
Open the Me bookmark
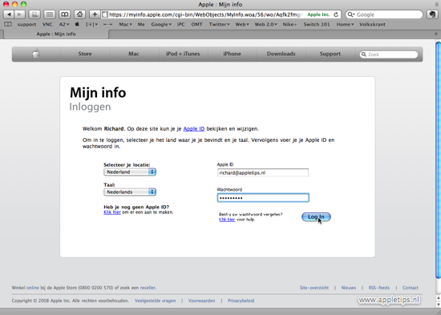point(141,25)
